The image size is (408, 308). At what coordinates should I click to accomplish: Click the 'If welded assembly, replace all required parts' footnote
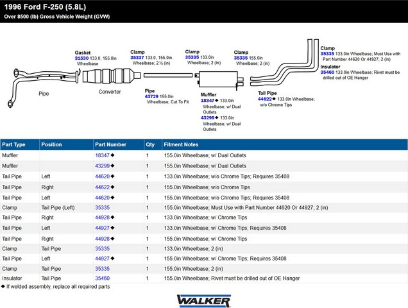58,287
